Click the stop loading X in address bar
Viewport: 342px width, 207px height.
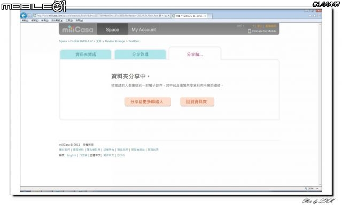[x=168, y=16]
